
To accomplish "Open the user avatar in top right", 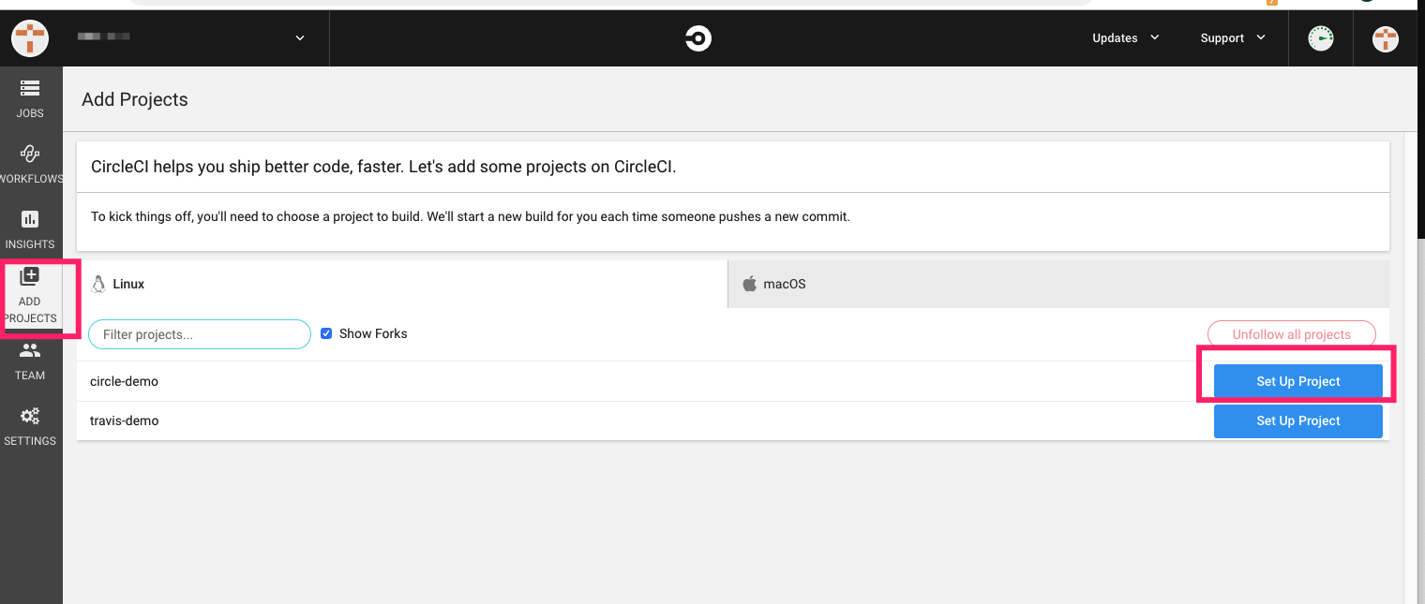I will (x=1386, y=38).
